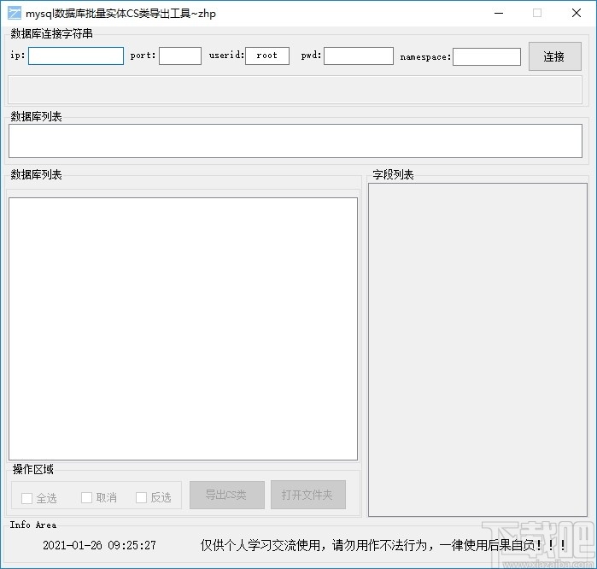The width and height of the screenshot is (597, 569).
Task: Click the 打开文件夹 open folder button
Action: point(308,495)
